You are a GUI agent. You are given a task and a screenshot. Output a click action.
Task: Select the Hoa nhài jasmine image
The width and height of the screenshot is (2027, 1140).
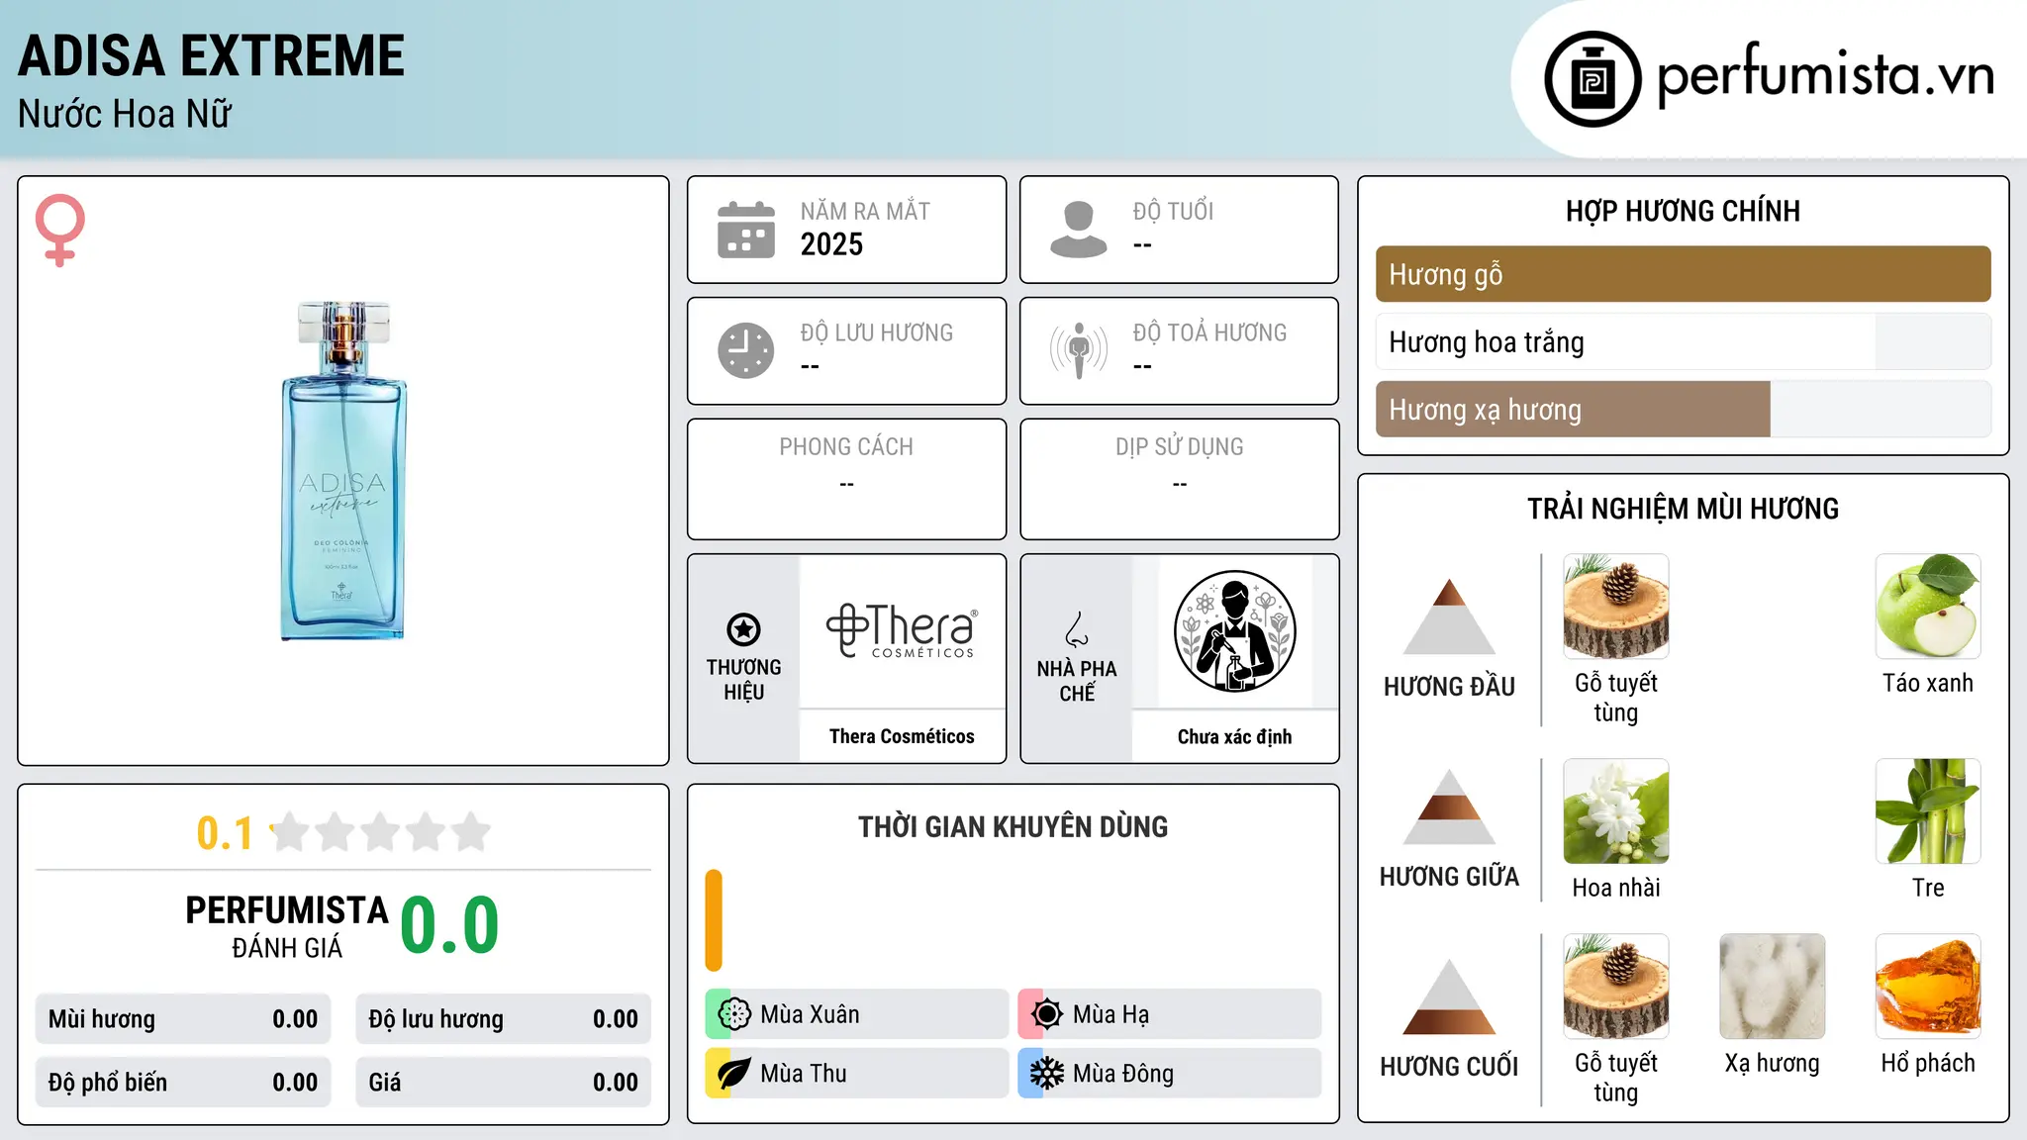1615,811
